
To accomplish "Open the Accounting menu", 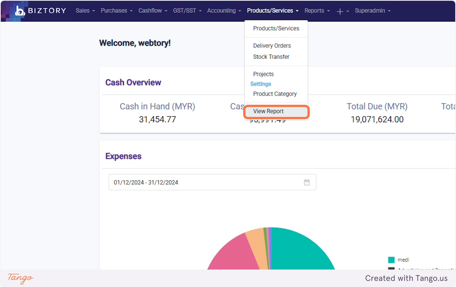I will [224, 11].
